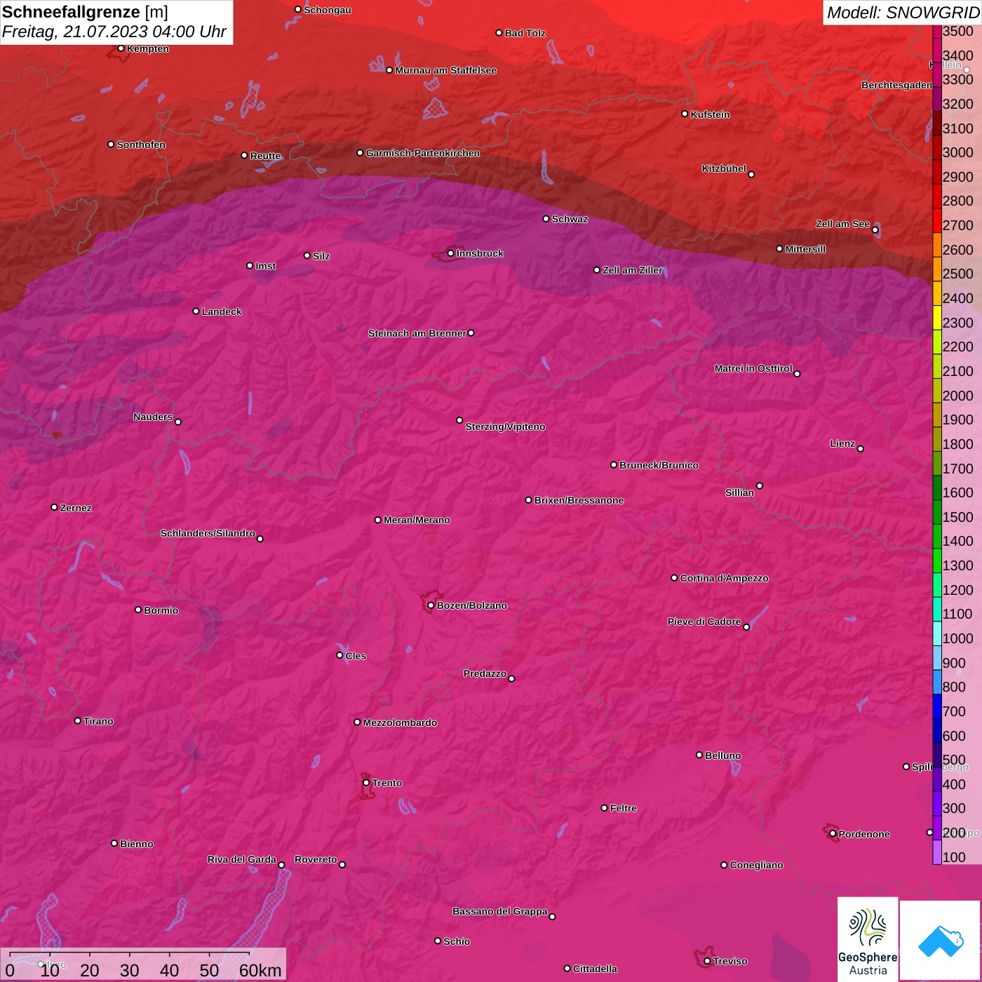This screenshot has height=982, width=982.
Task: Click the Modell: SNOWGRID label
Action: (902, 12)
